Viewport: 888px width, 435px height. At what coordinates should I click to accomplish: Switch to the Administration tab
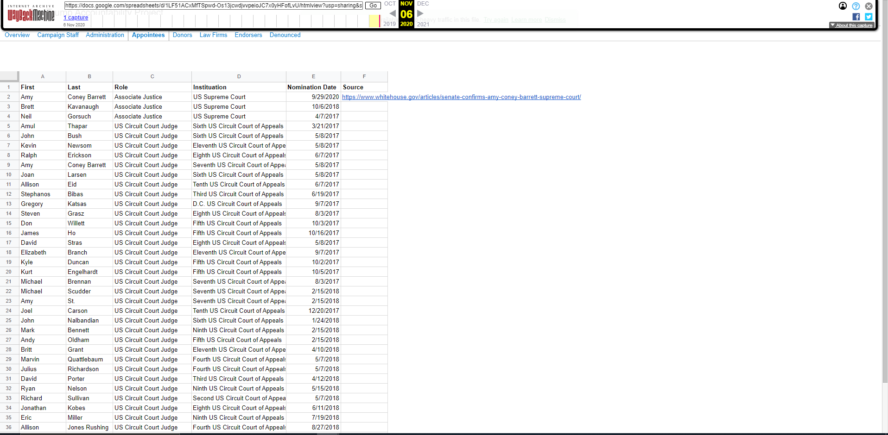pos(105,35)
